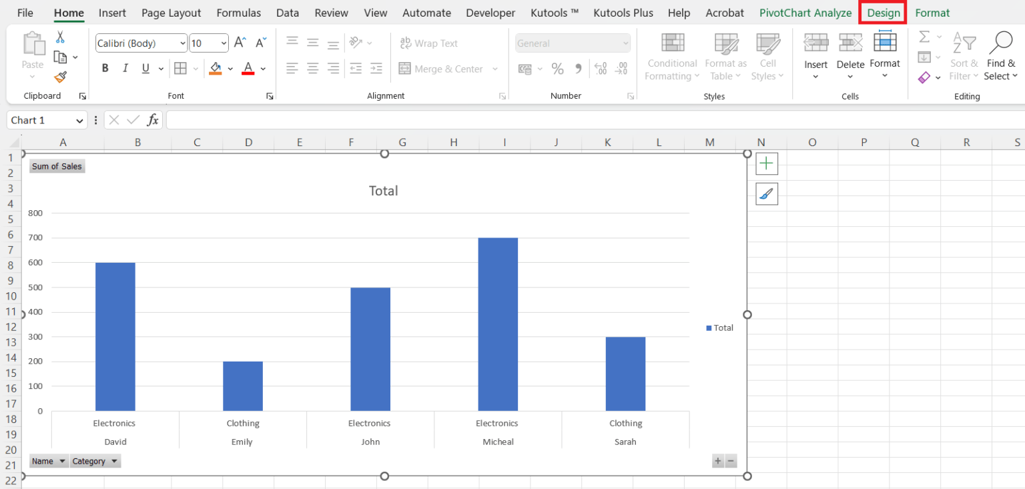The width and height of the screenshot is (1025, 489).
Task: Click the Chart 1 name box
Action: coord(40,120)
